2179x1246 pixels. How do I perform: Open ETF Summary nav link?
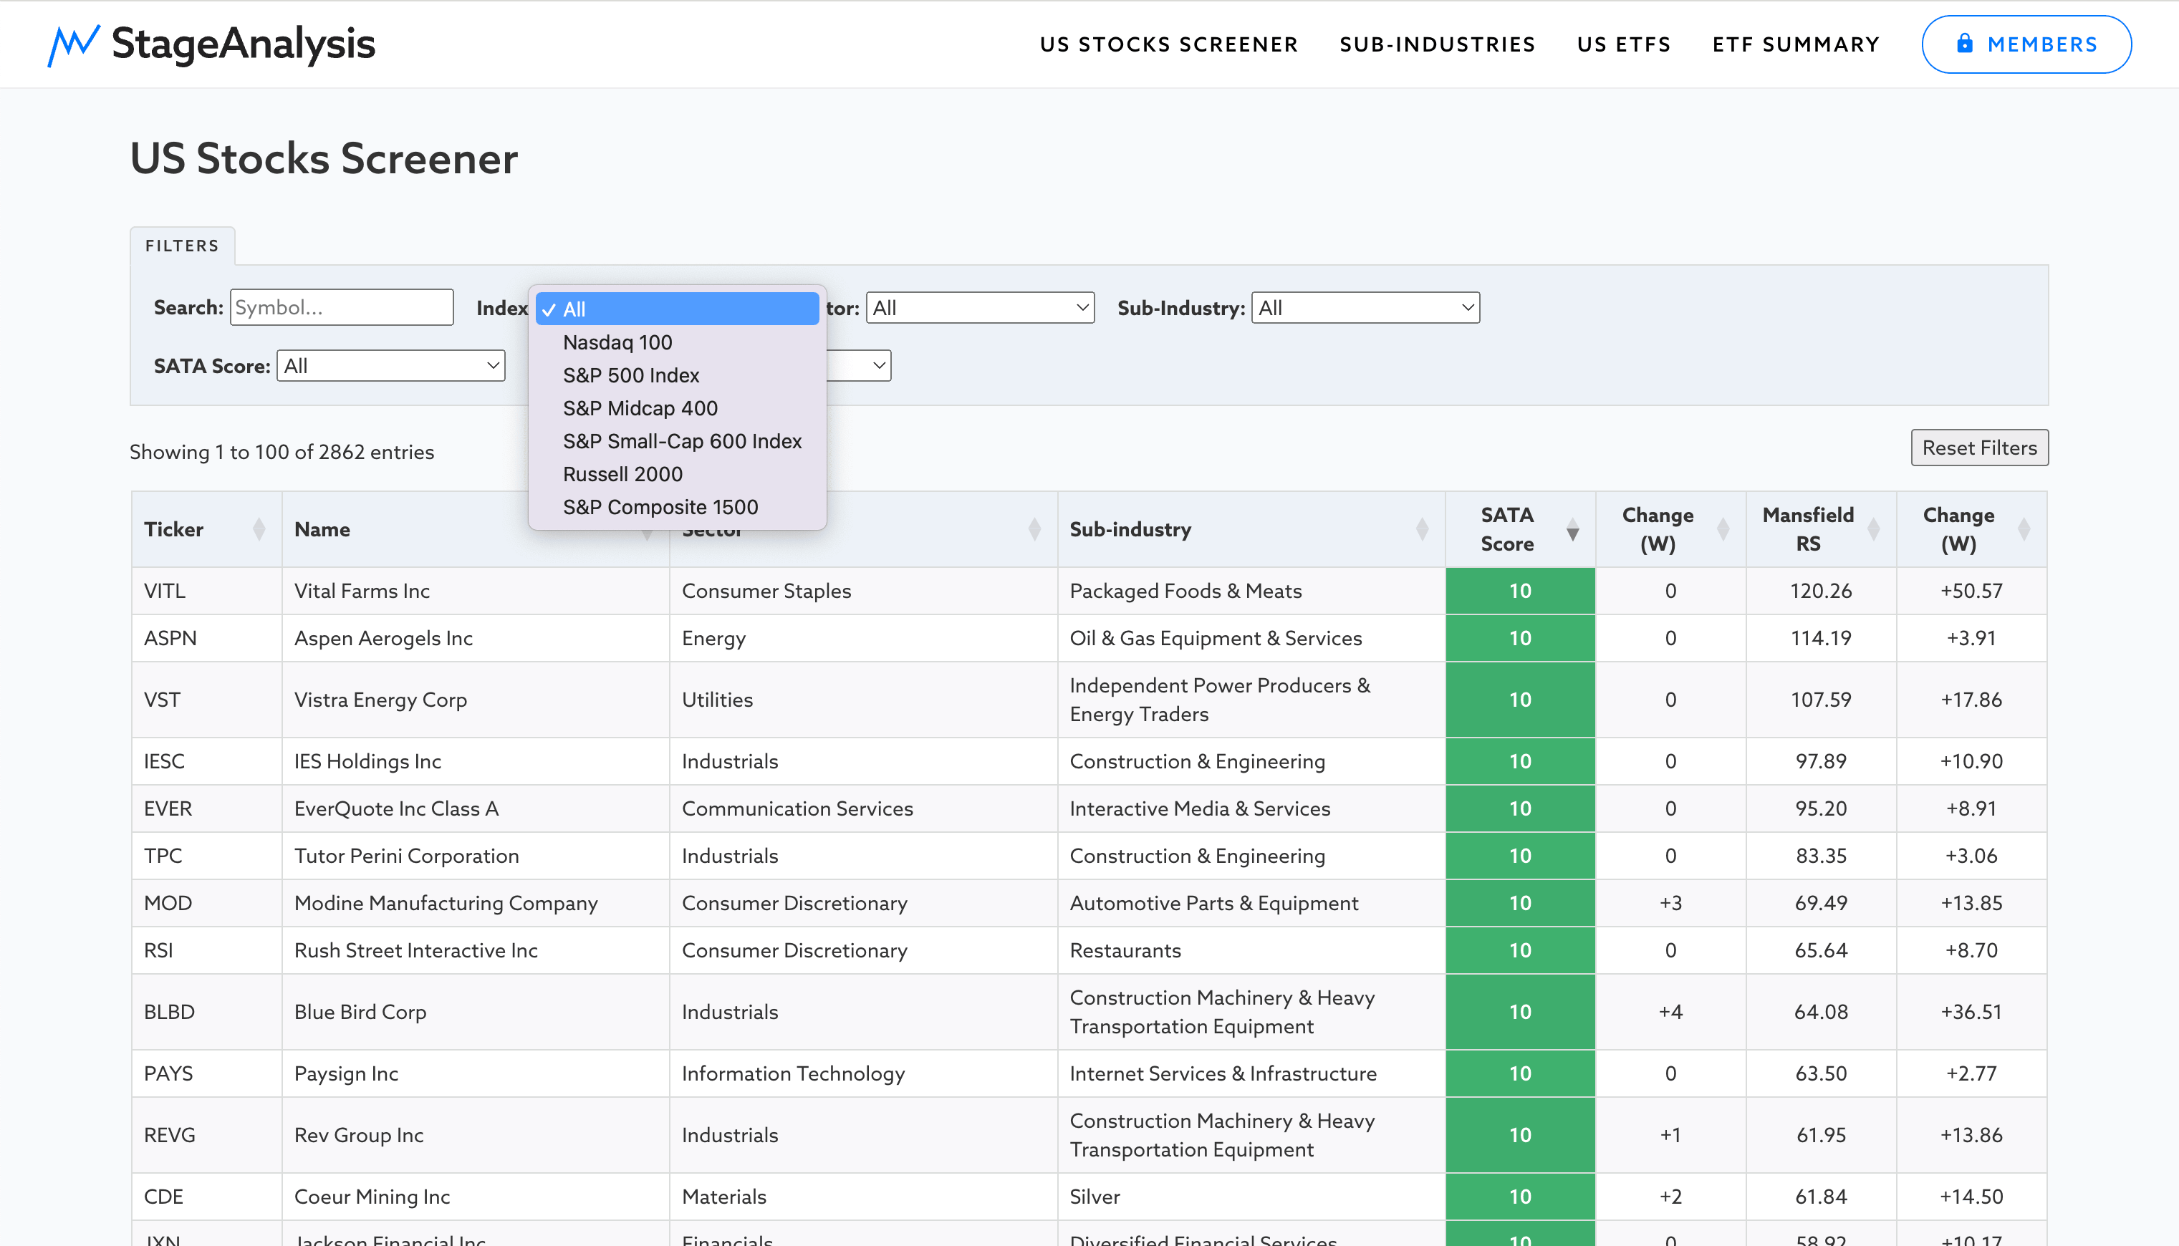pyautogui.click(x=1796, y=44)
